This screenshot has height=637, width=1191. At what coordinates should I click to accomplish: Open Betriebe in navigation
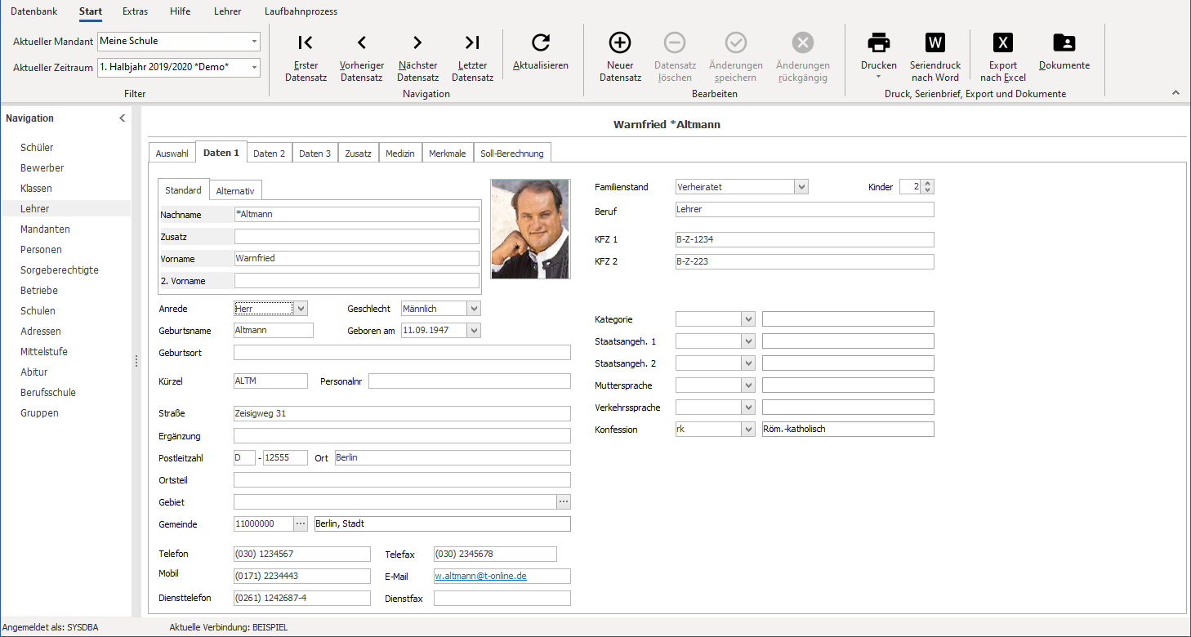tap(39, 291)
